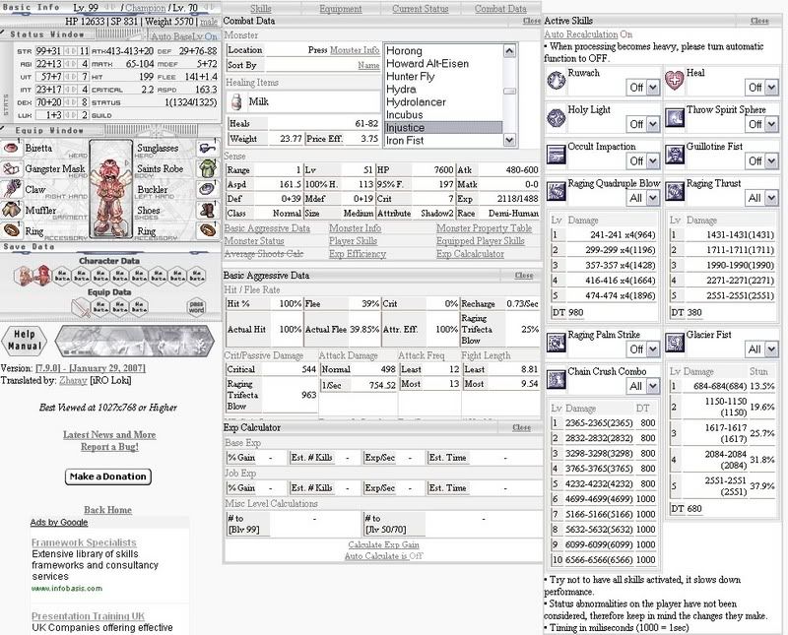Open the Holy Light Off dropdown
The image size is (788, 635).
click(642, 124)
